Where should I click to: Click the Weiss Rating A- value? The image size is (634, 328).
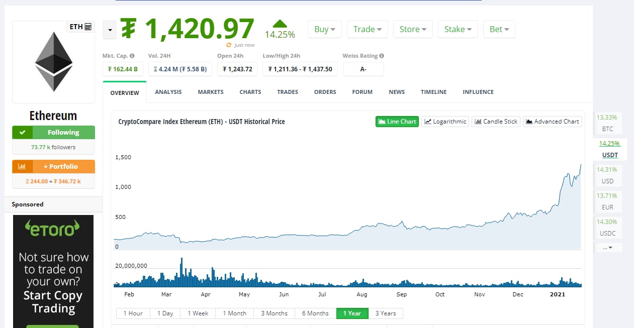pos(363,69)
